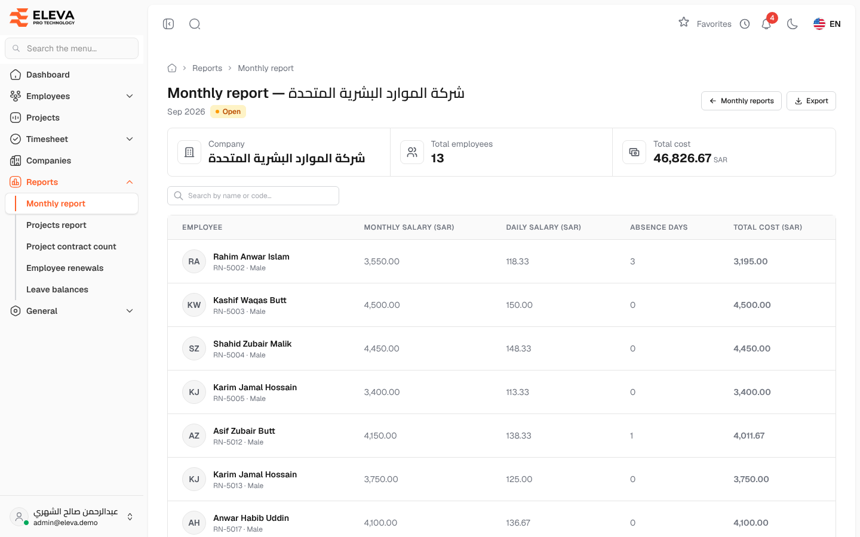The image size is (860, 537).
Task: Collapse the sidebar panel icon
Action: pyautogui.click(x=168, y=24)
